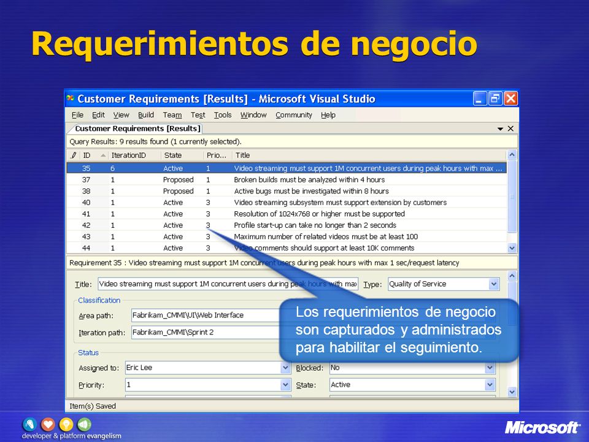This screenshot has width=589, height=442.
Task: Open the View menu
Action: 121,115
